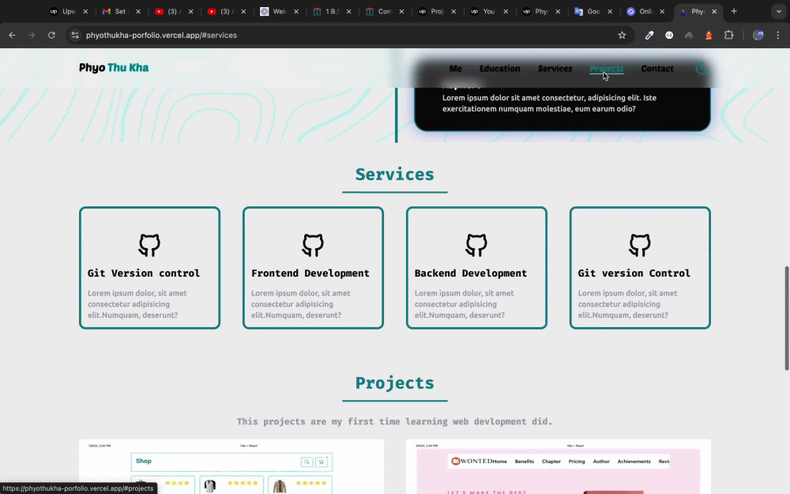The width and height of the screenshot is (790, 494).
Task: Reload the page
Action: 51,36
